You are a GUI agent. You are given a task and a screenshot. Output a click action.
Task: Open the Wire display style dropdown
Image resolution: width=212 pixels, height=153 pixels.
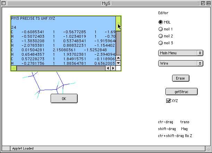click(x=181, y=63)
